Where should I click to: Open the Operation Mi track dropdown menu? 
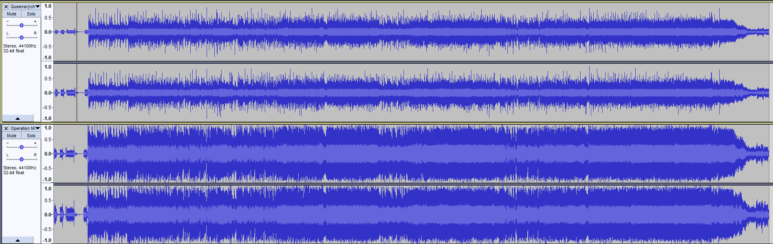coord(25,128)
